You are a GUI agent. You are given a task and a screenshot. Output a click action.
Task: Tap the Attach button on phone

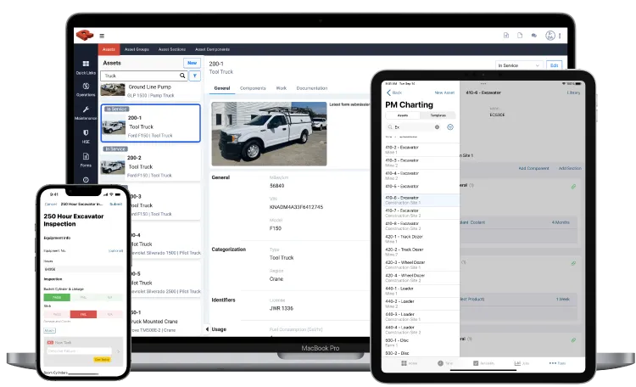[49, 330]
